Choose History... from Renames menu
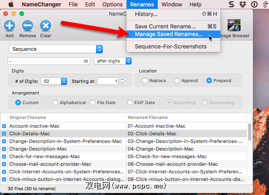269x195 pixels. click(173, 14)
